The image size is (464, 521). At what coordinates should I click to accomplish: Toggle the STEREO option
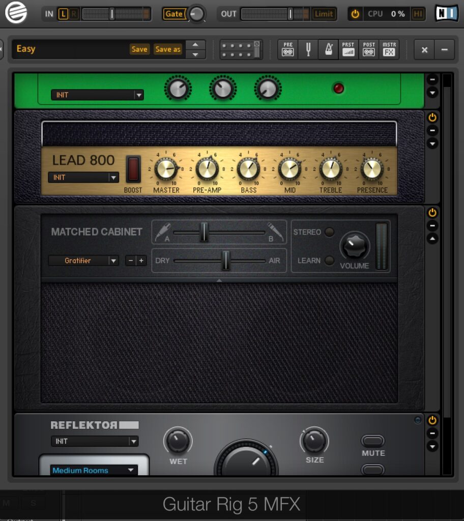pos(329,232)
